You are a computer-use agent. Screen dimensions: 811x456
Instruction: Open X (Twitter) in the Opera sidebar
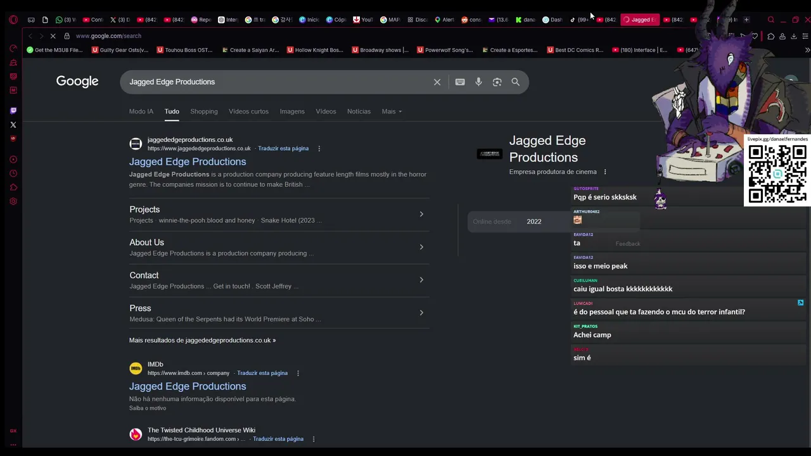tap(13, 125)
